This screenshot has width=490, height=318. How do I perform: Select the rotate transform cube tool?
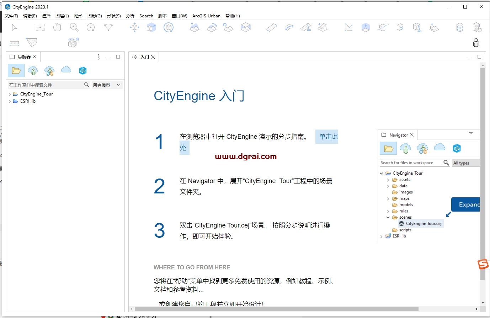(169, 27)
